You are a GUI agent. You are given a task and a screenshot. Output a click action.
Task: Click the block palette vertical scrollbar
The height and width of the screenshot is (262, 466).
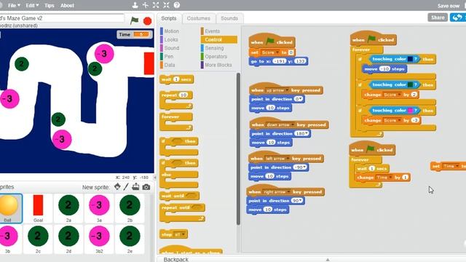coord(238,148)
